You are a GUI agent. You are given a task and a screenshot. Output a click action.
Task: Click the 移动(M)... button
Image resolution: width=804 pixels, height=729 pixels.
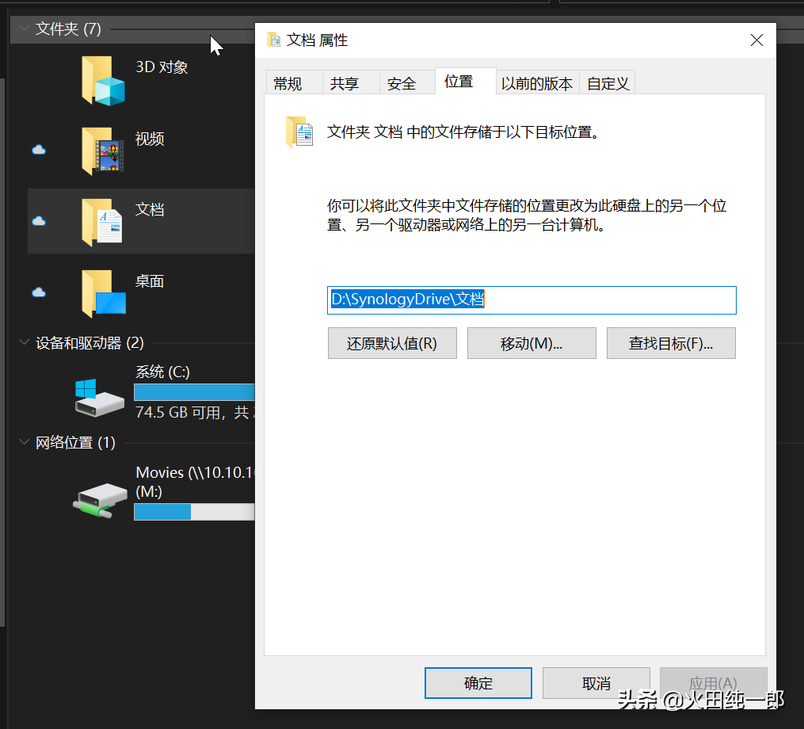coord(532,343)
